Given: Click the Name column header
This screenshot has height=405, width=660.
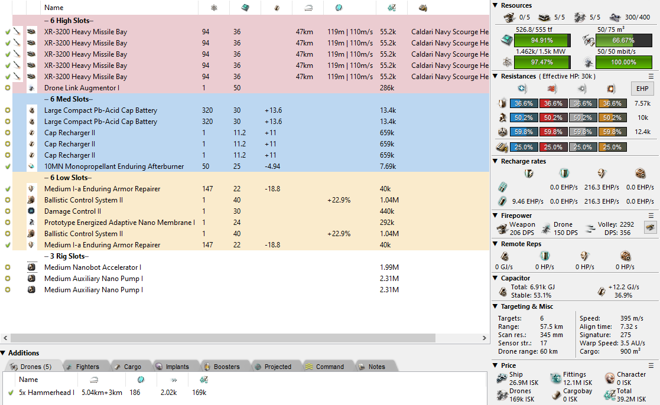Looking at the screenshot, I should [54, 8].
